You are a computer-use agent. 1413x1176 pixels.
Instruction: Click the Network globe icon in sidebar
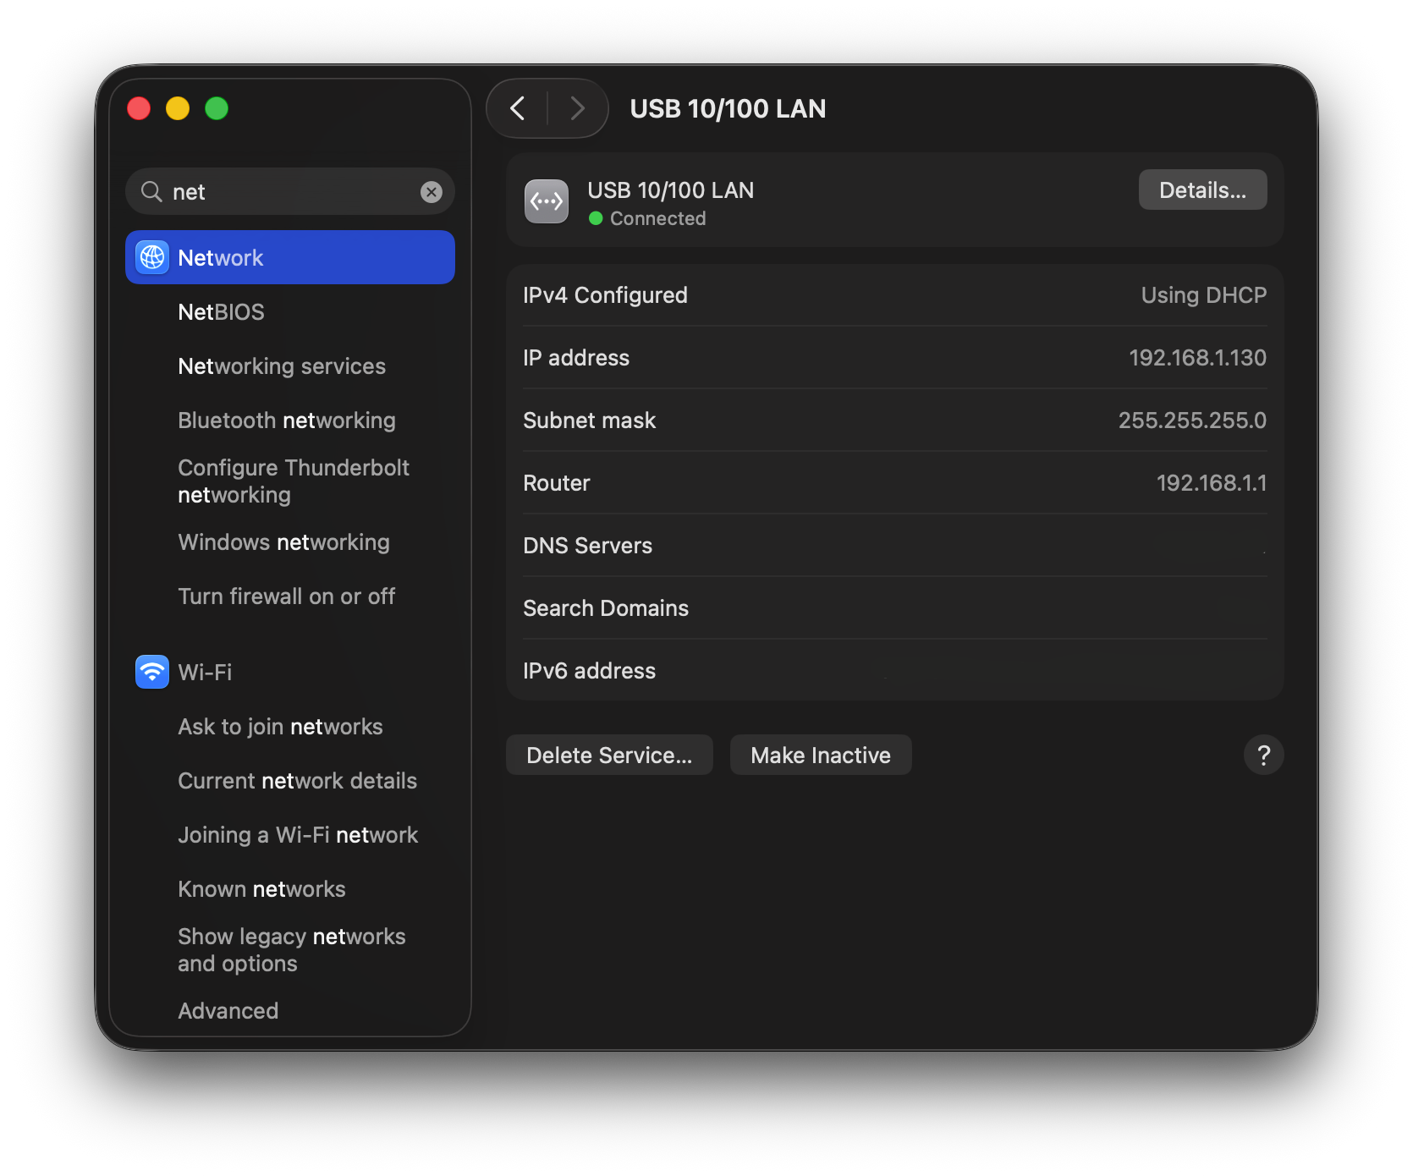point(152,257)
